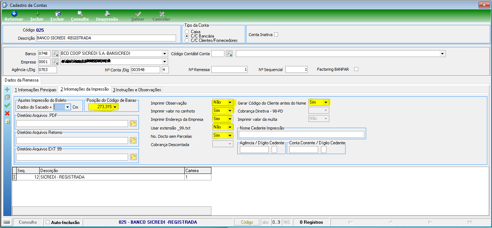Screen dimensions: 492x228
Task: Click the sidebar green confirm check
Action: tap(7, 105)
